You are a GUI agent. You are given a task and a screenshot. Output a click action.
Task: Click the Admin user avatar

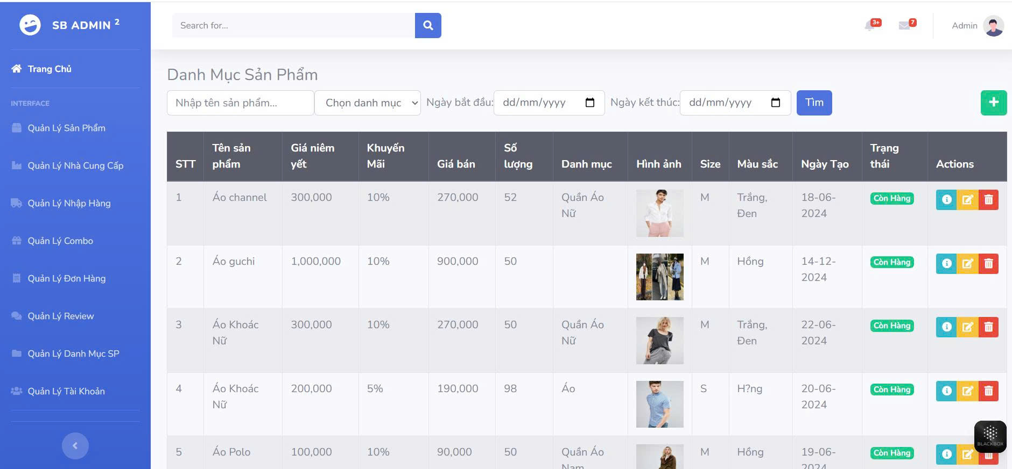pos(993,25)
